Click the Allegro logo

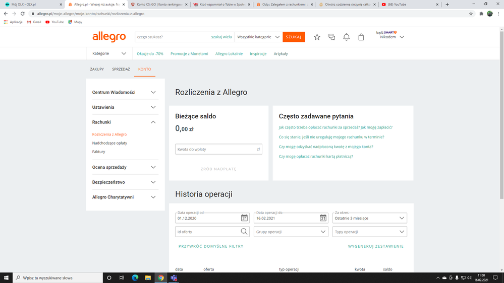tap(109, 37)
